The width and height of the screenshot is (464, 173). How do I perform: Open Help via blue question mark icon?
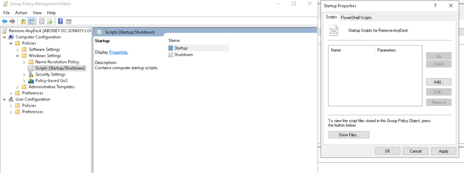pos(60,21)
